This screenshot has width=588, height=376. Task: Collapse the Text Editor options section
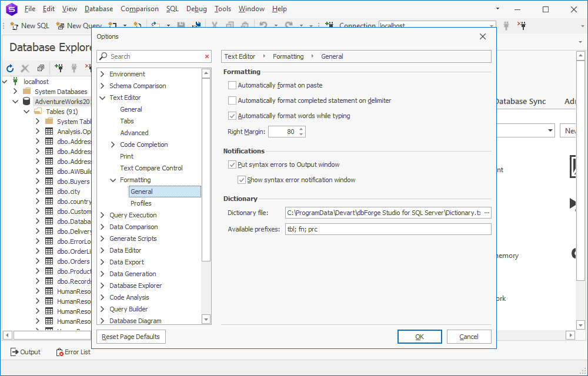(103, 98)
